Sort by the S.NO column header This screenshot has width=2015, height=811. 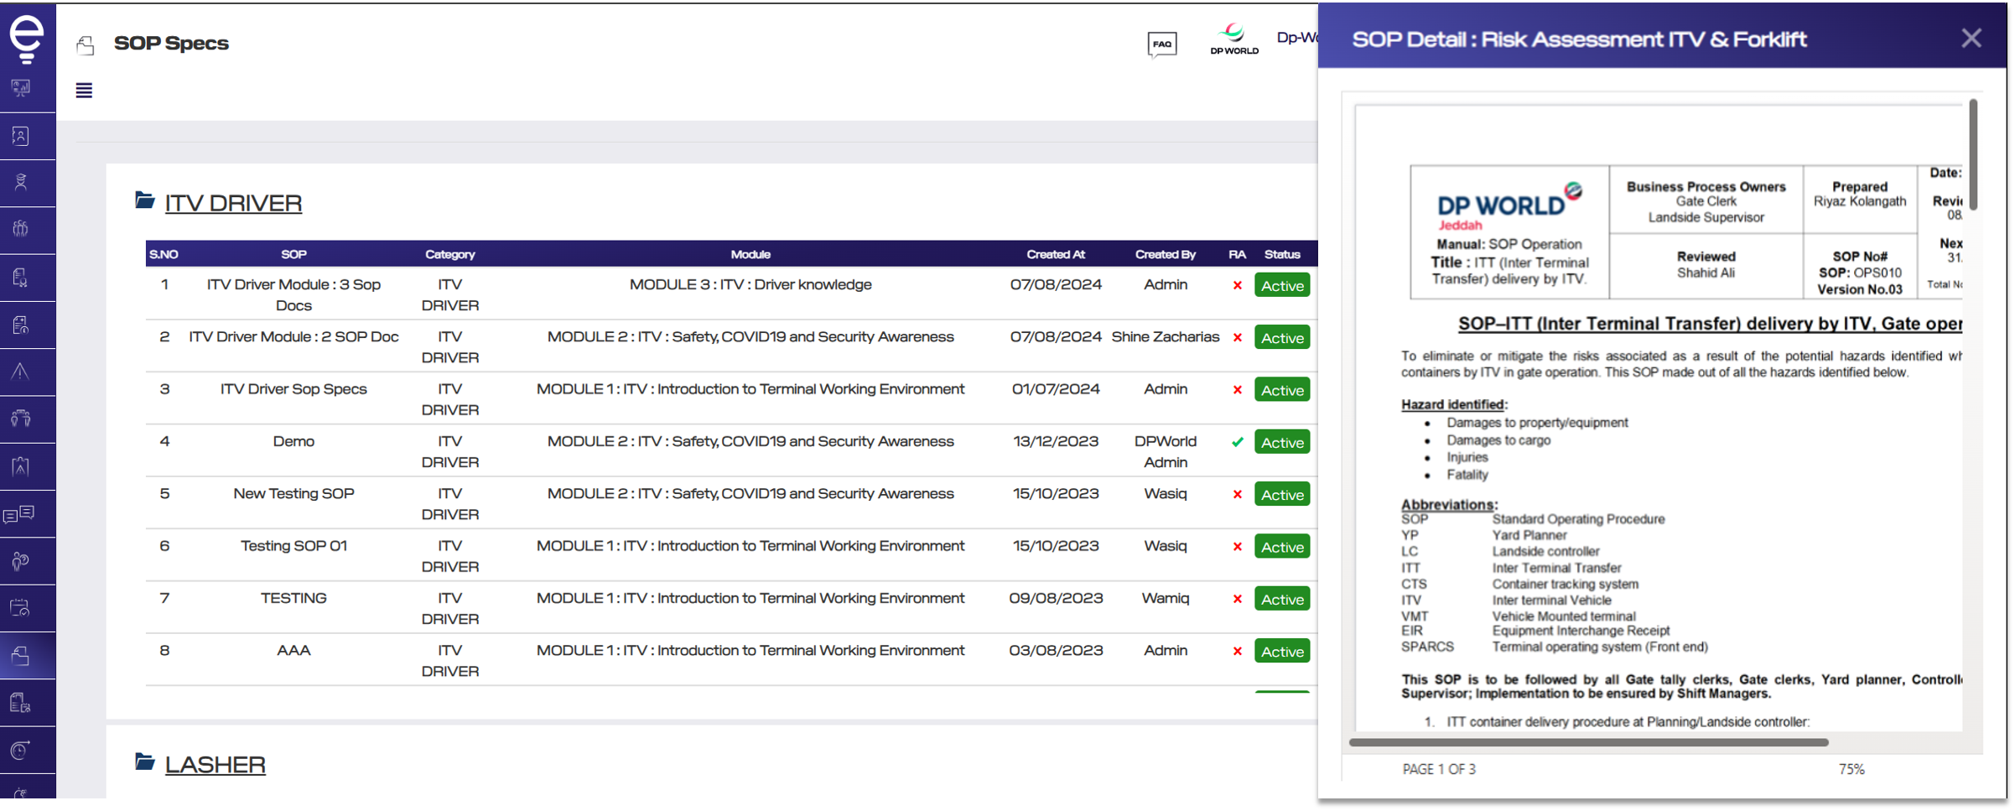tap(164, 254)
